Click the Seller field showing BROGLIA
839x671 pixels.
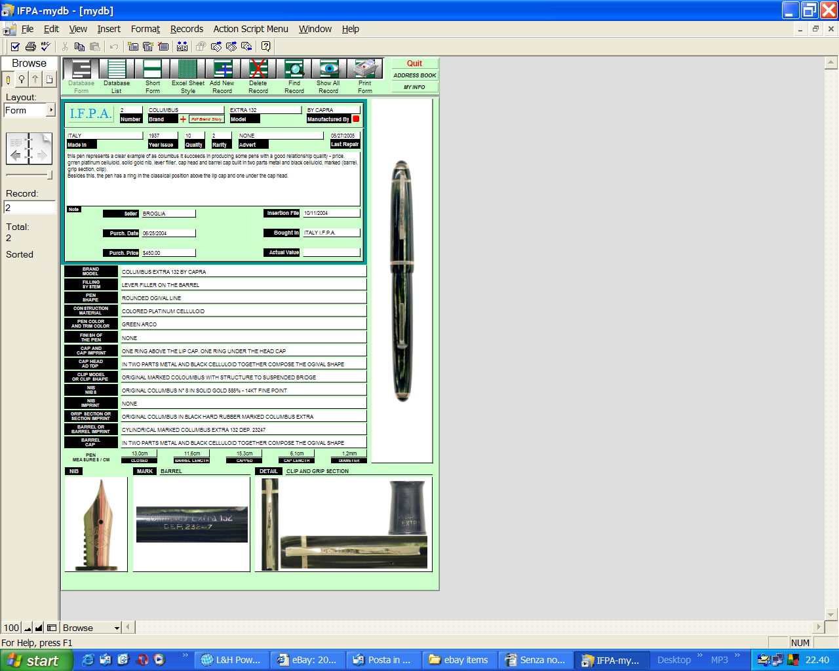[168, 214]
